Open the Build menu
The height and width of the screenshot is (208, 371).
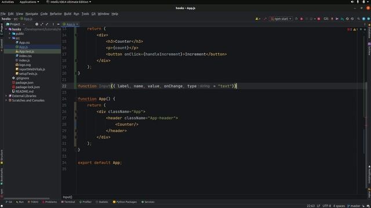tap(67, 14)
